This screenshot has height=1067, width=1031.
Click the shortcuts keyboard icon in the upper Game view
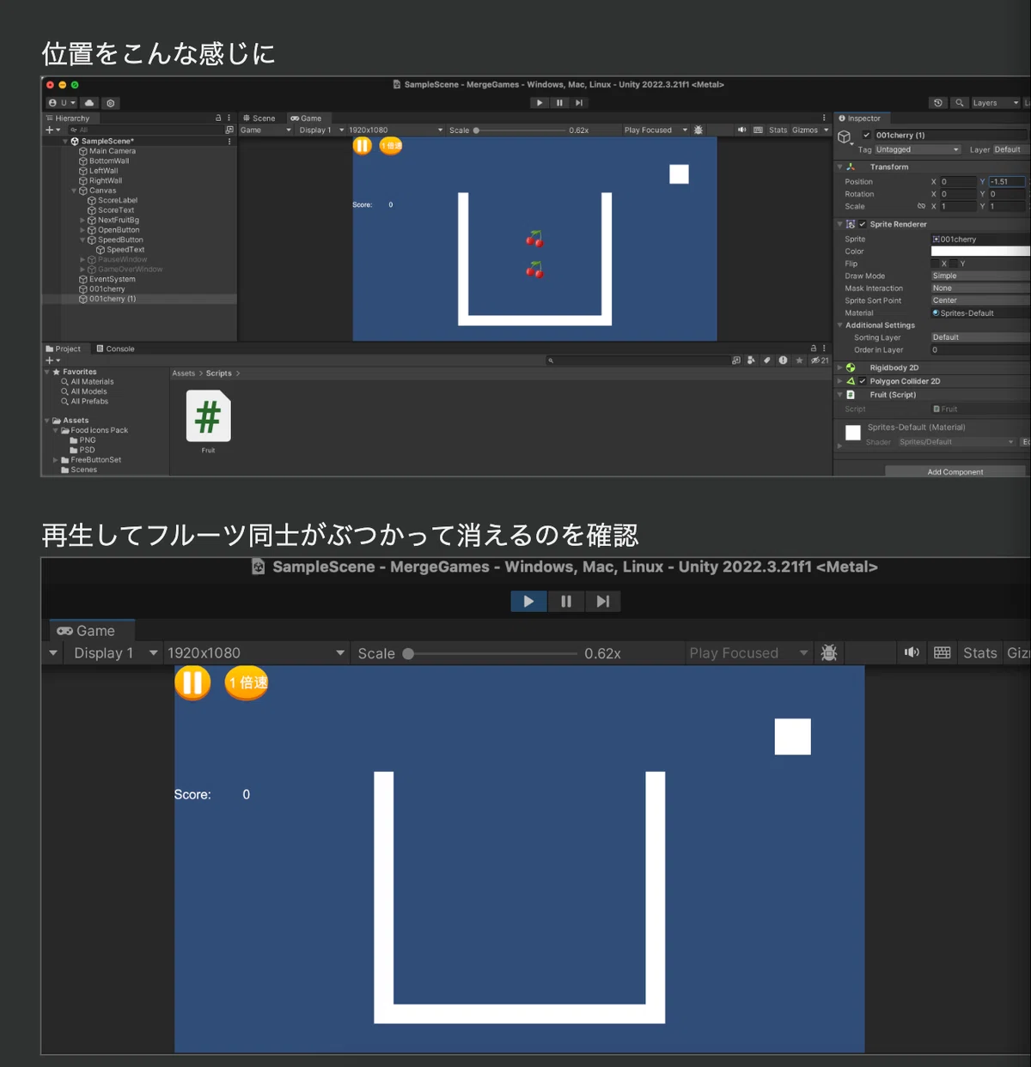pos(758,130)
